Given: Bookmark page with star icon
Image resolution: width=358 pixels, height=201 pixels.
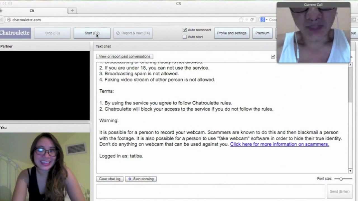Looking at the screenshot, I should (241, 20).
